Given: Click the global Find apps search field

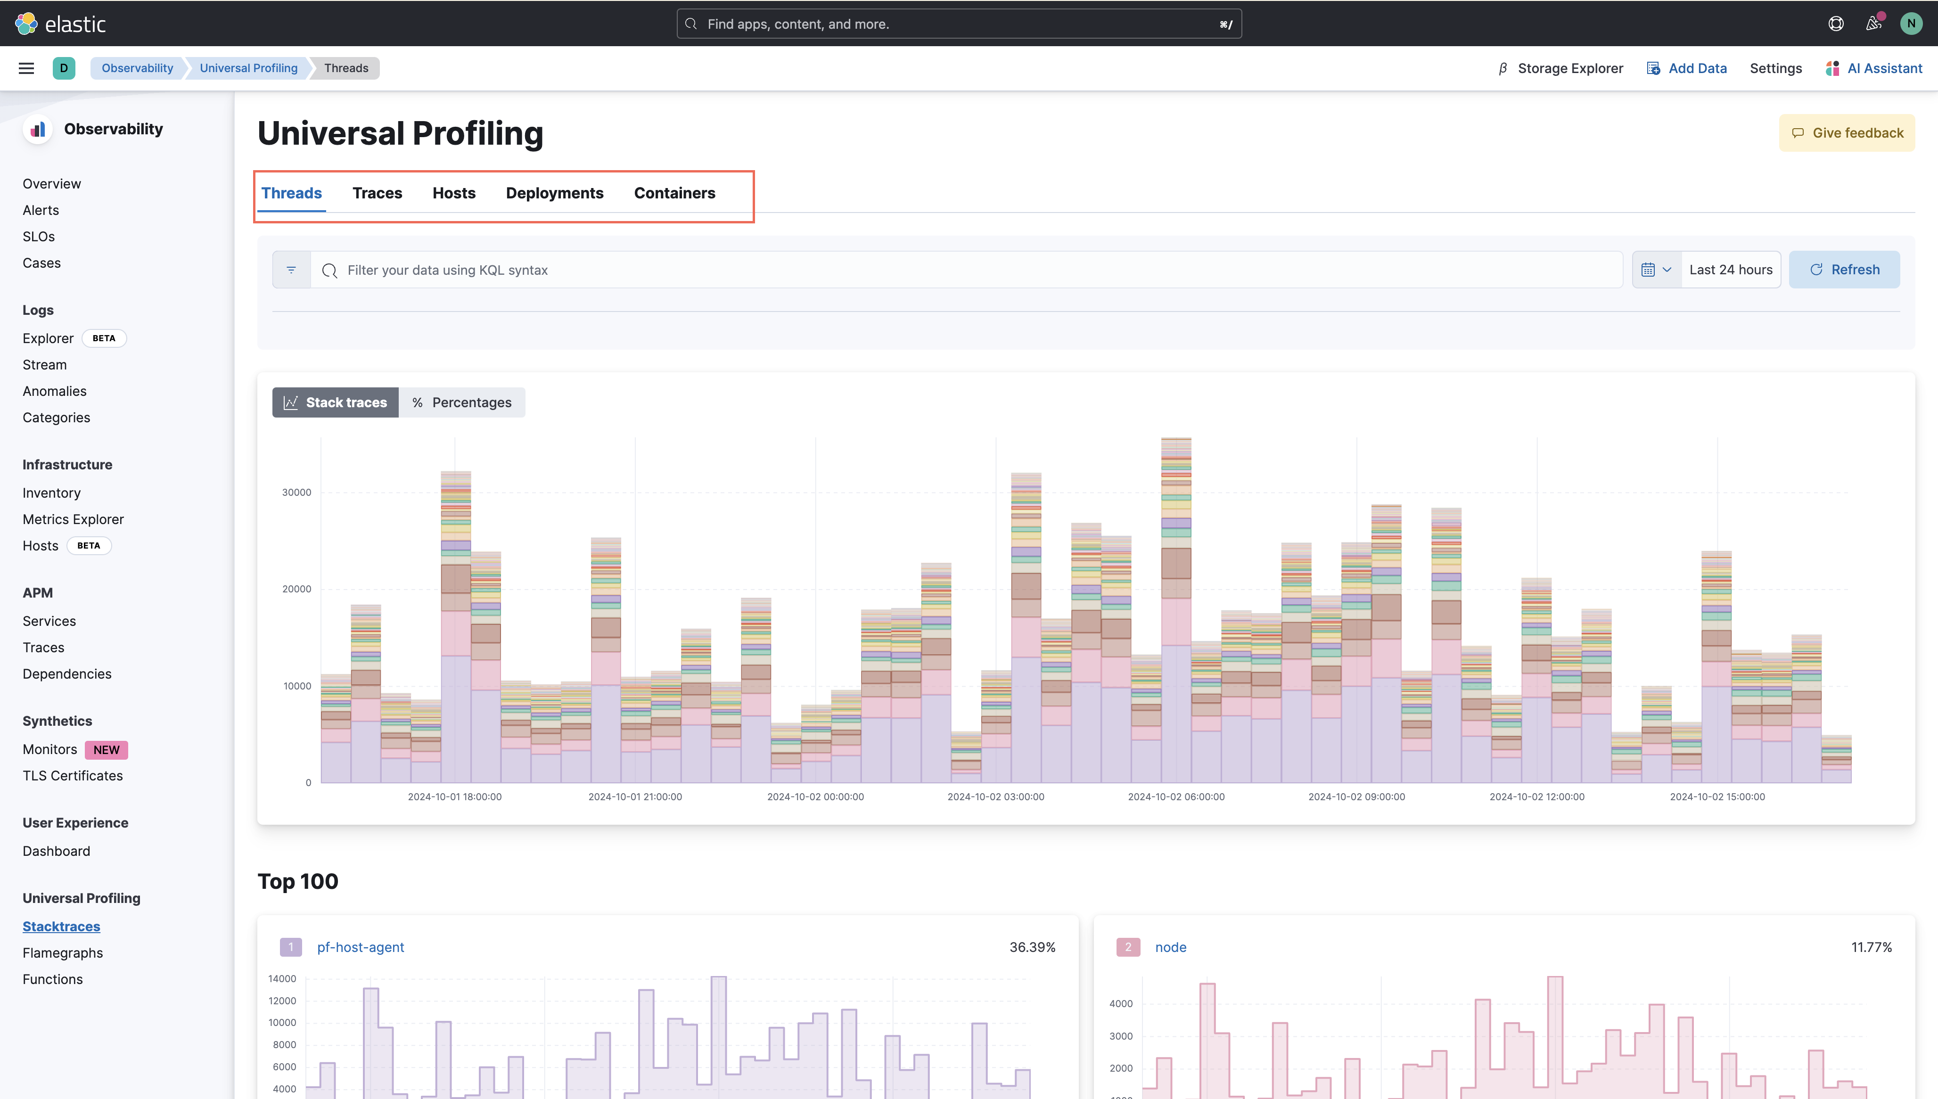Looking at the screenshot, I should (959, 24).
